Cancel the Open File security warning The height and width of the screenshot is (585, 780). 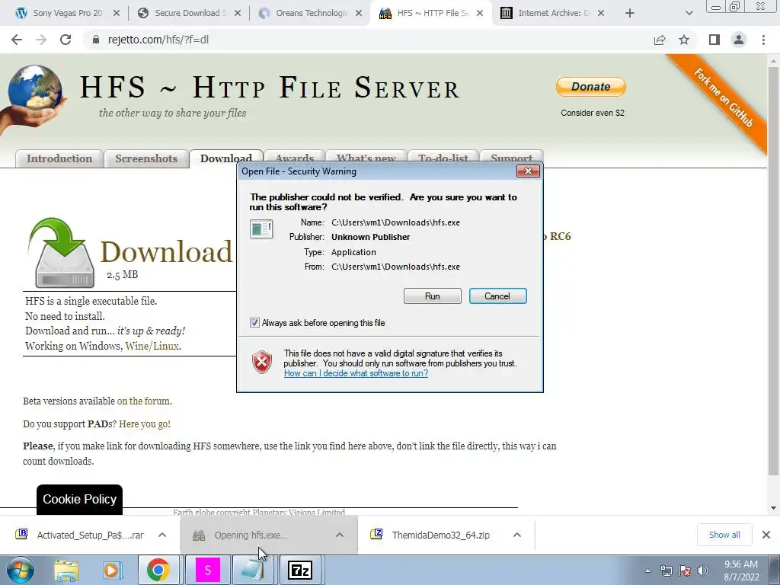(x=497, y=296)
